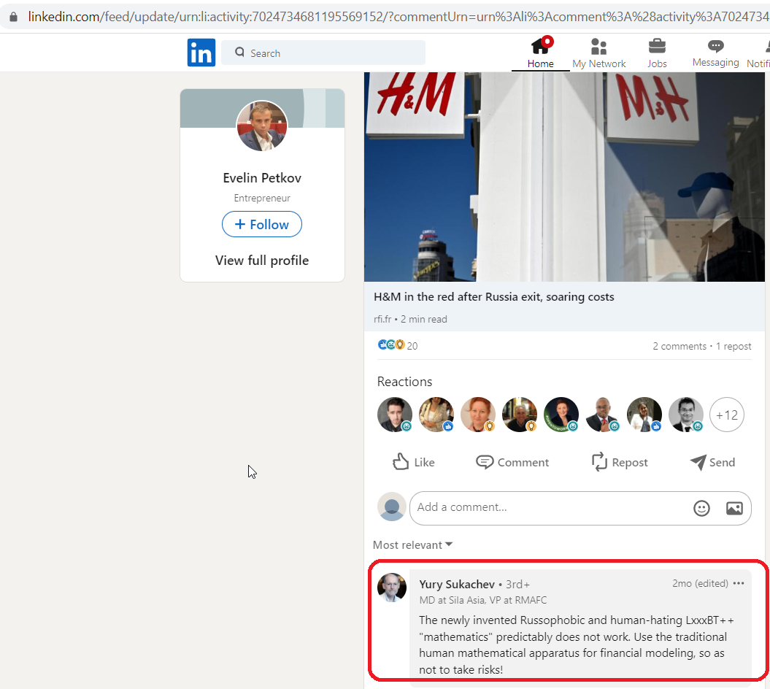Click your own avatar beside comment box
Image resolution: width=770 pixels, height=689 pixels.
click(391, 507)
